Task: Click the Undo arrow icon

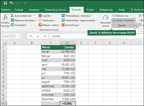Action: click(11, 3)
